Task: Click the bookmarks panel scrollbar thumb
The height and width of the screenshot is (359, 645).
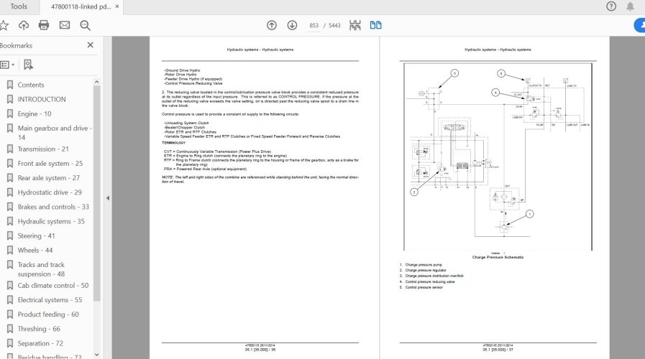Action: 96,193
